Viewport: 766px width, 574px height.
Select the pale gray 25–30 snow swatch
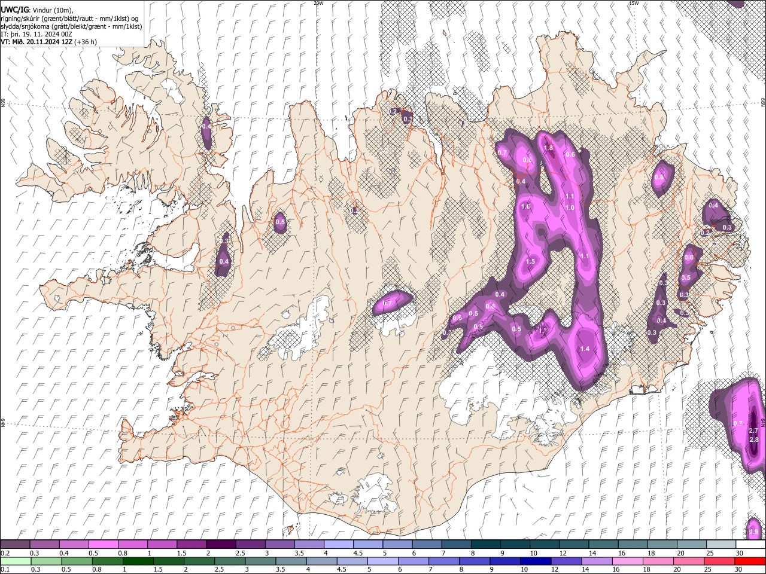pyautogui.click(x=722, y=545)
